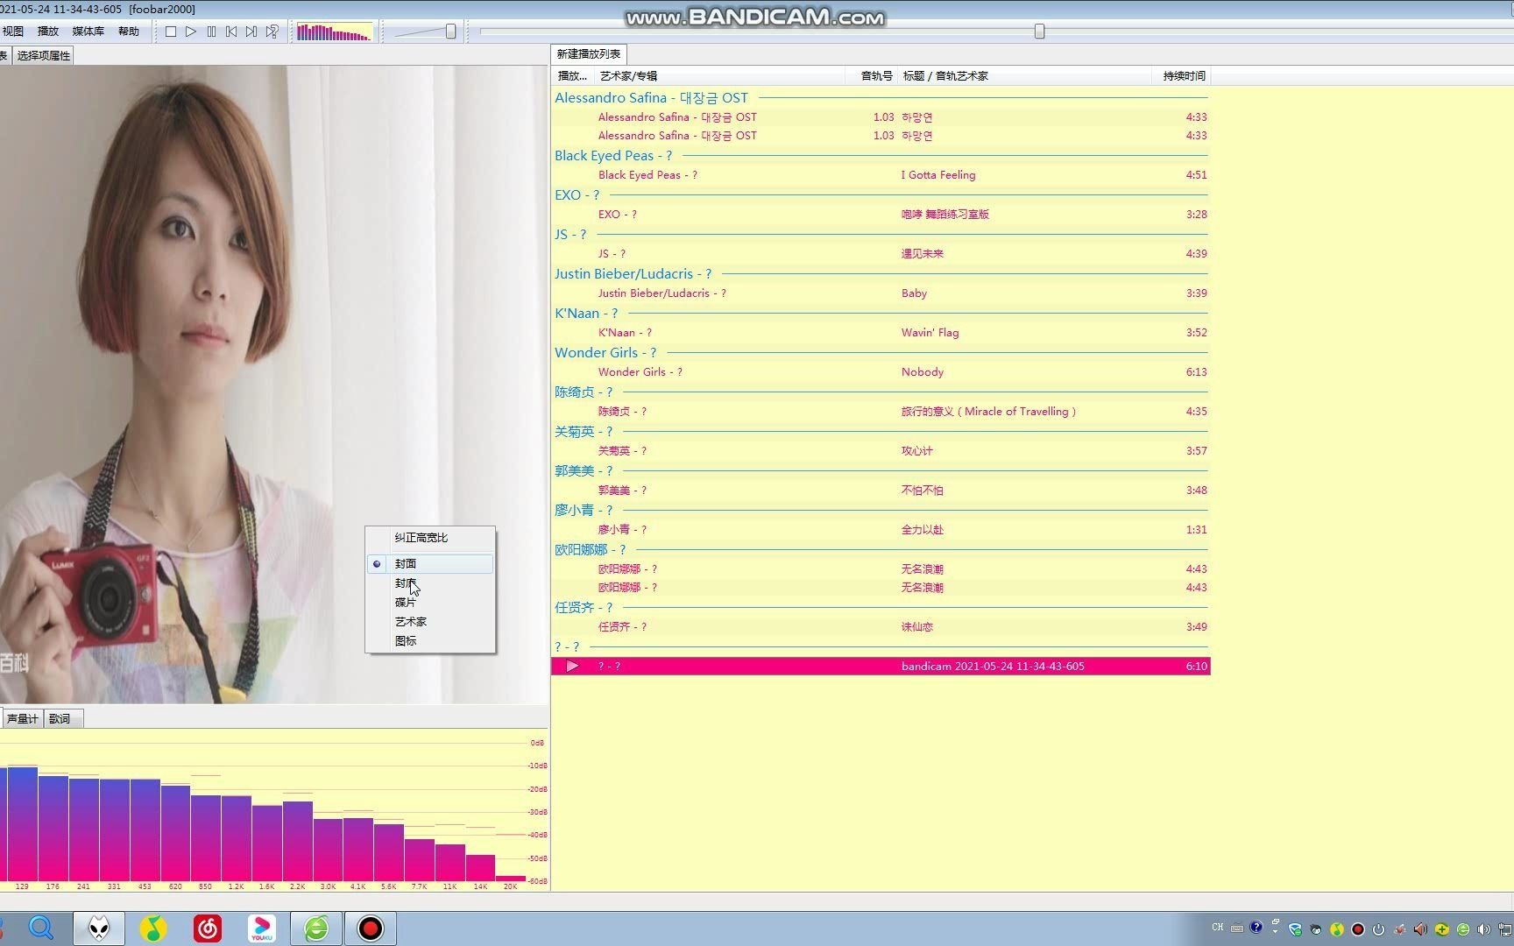Image resolution: width=1514 pixels, height=946 pixels.
Task: Select the 不怕不怕 track
Action: coord(881,491)
